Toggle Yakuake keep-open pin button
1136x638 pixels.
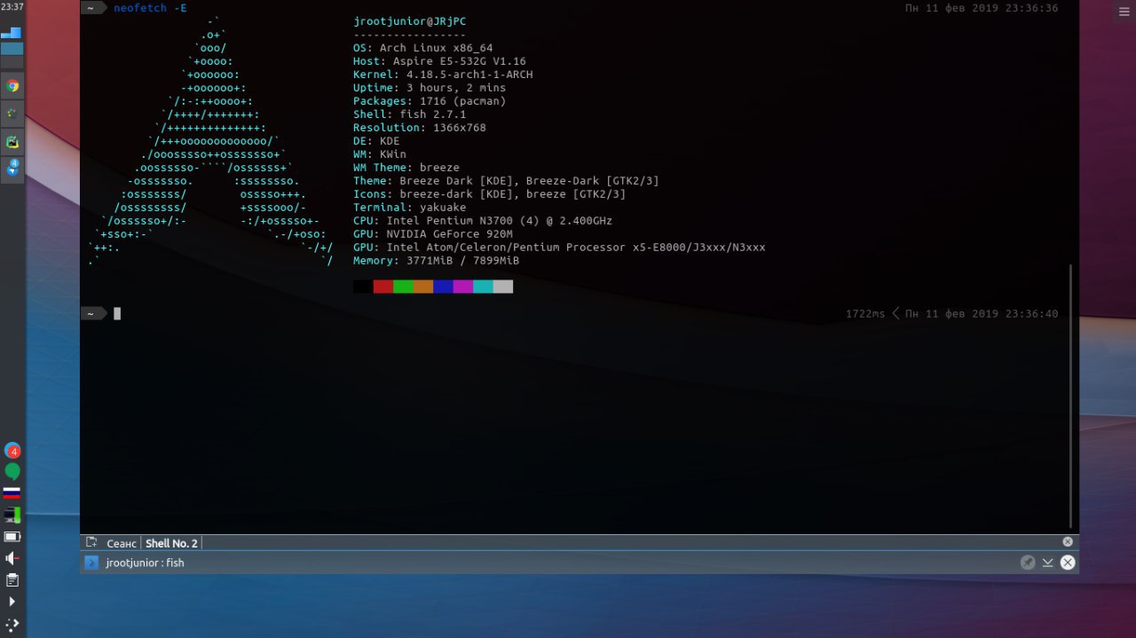point(1028,563)
